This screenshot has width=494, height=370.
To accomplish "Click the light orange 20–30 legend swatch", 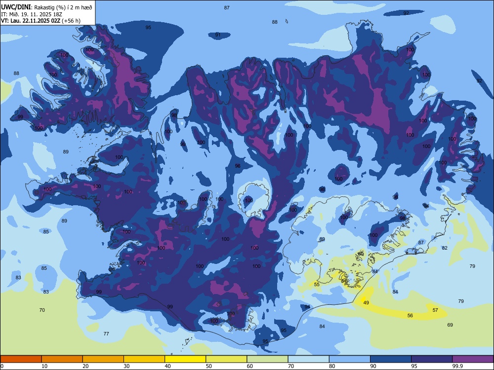I will (x=103, y=359).
